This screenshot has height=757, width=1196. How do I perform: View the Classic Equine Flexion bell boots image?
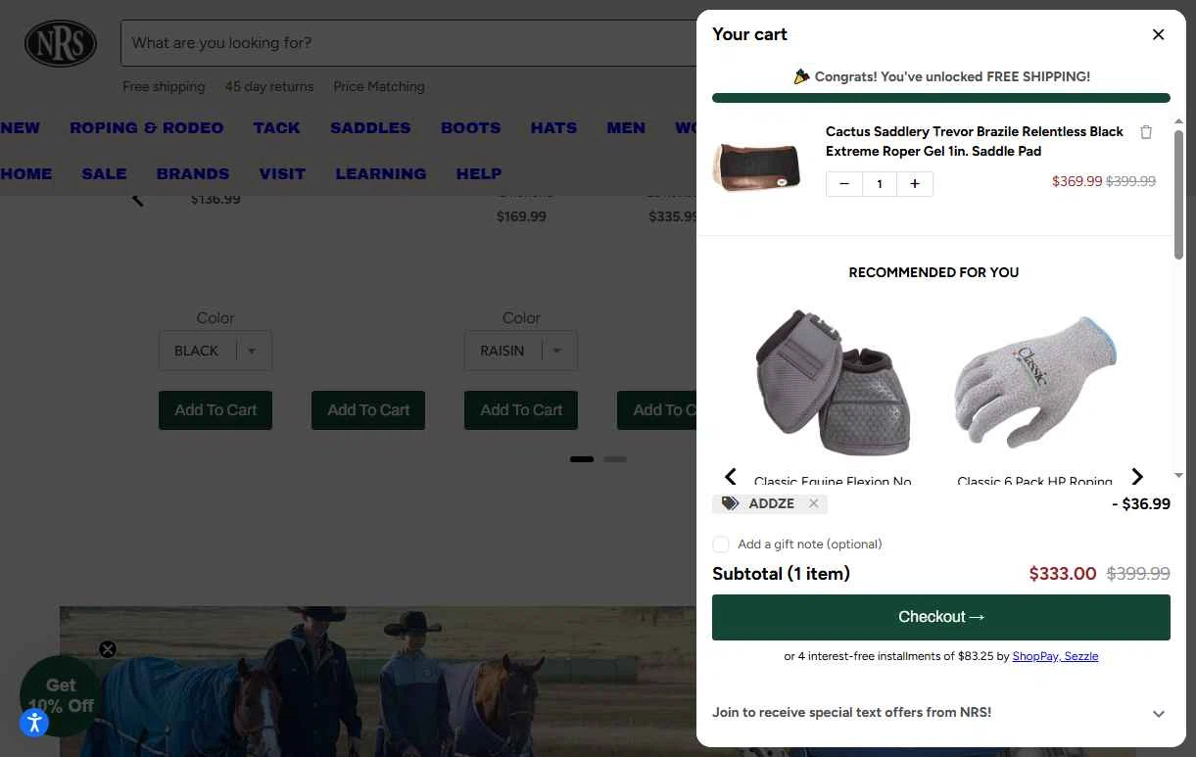[x=833, y=383]
